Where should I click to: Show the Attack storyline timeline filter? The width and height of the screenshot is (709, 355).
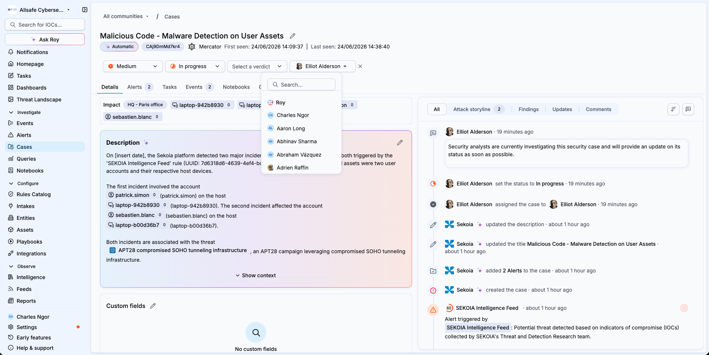pyautogui.click(x=478, y=109)
